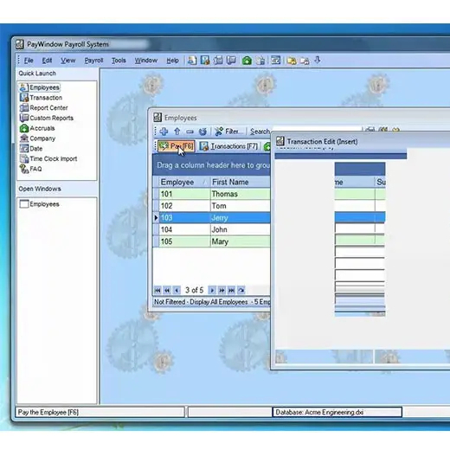Select the highlighted Jerry cell
450x450 pixels.
241,217
